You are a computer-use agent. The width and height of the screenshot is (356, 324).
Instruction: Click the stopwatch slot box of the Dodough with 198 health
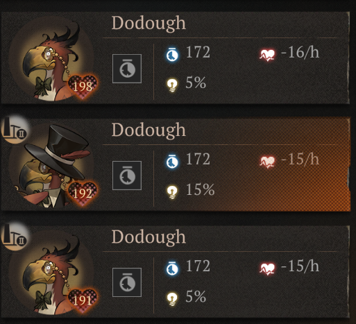tap(127, 69)
